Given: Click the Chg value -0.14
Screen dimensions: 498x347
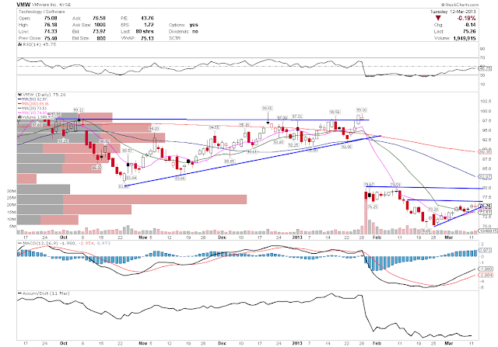Looking at the screenshot, I should 470,25.
